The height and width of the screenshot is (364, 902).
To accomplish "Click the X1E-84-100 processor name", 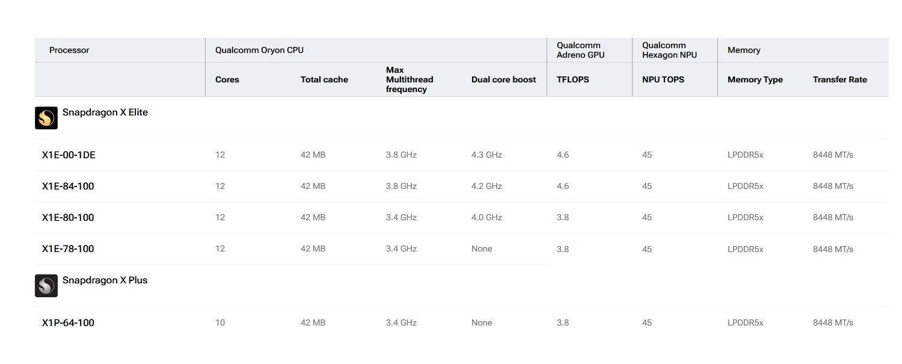I will (x=68, y=187).
